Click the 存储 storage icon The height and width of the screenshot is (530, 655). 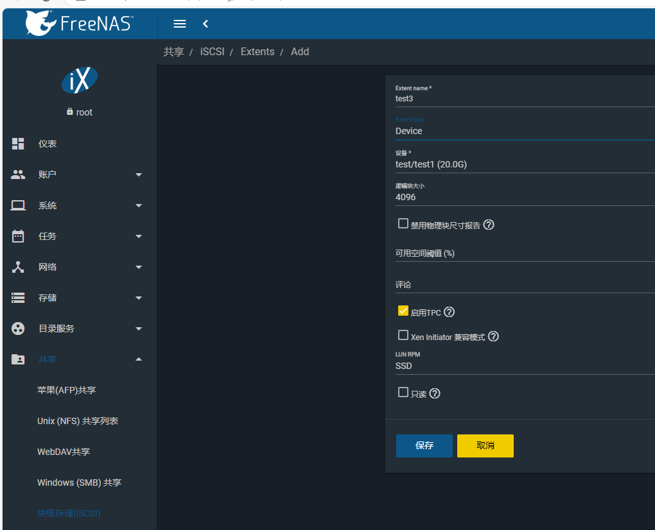(x=17, y=297)
